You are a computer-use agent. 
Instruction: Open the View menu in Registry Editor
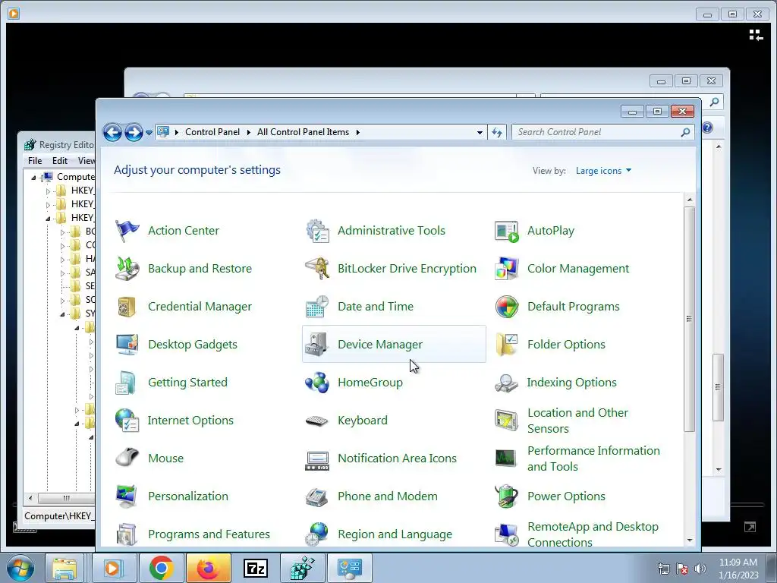coord(87,161)
